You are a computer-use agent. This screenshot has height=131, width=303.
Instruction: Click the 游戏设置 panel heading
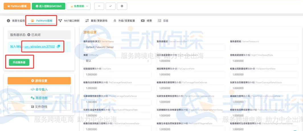pos(90,32)
